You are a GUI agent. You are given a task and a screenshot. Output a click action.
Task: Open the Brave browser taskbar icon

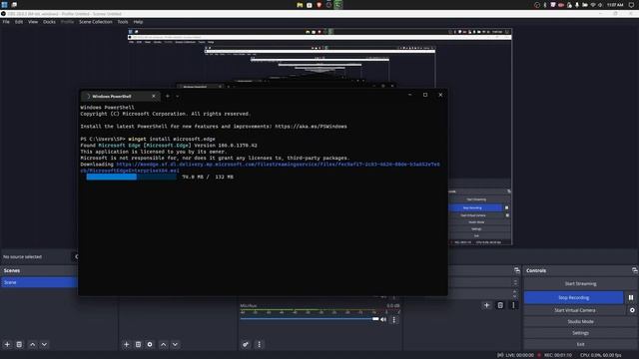pos(319,5)
